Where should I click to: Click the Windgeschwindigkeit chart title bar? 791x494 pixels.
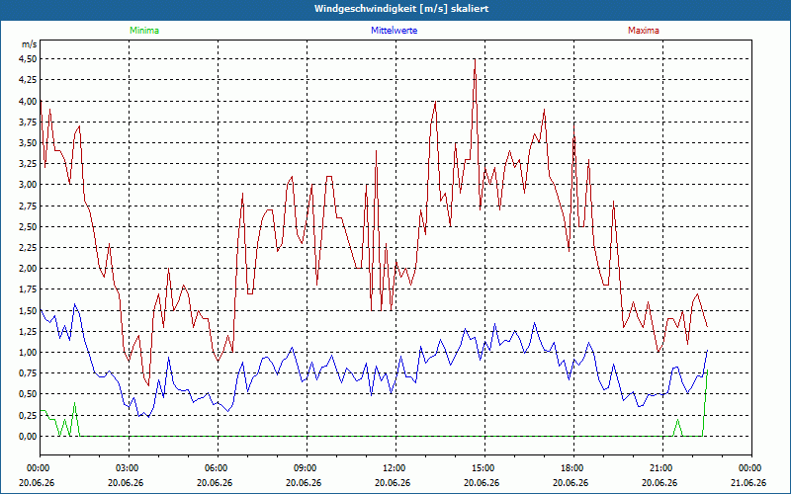395,9
